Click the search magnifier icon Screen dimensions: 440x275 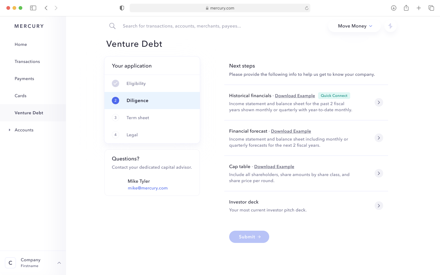click(112, 26)
